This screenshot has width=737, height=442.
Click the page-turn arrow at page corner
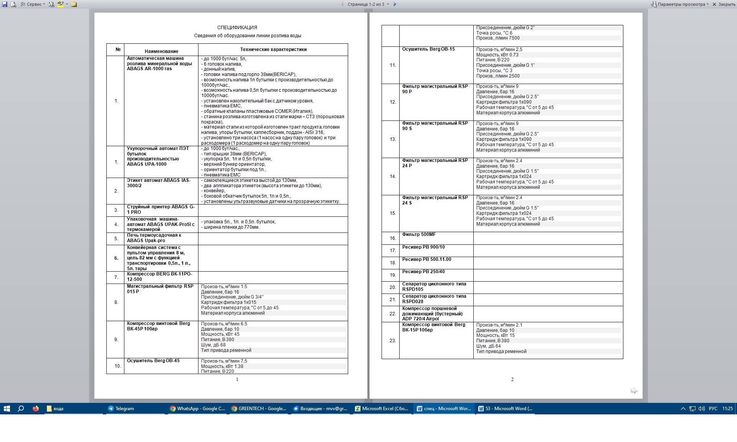634,391
